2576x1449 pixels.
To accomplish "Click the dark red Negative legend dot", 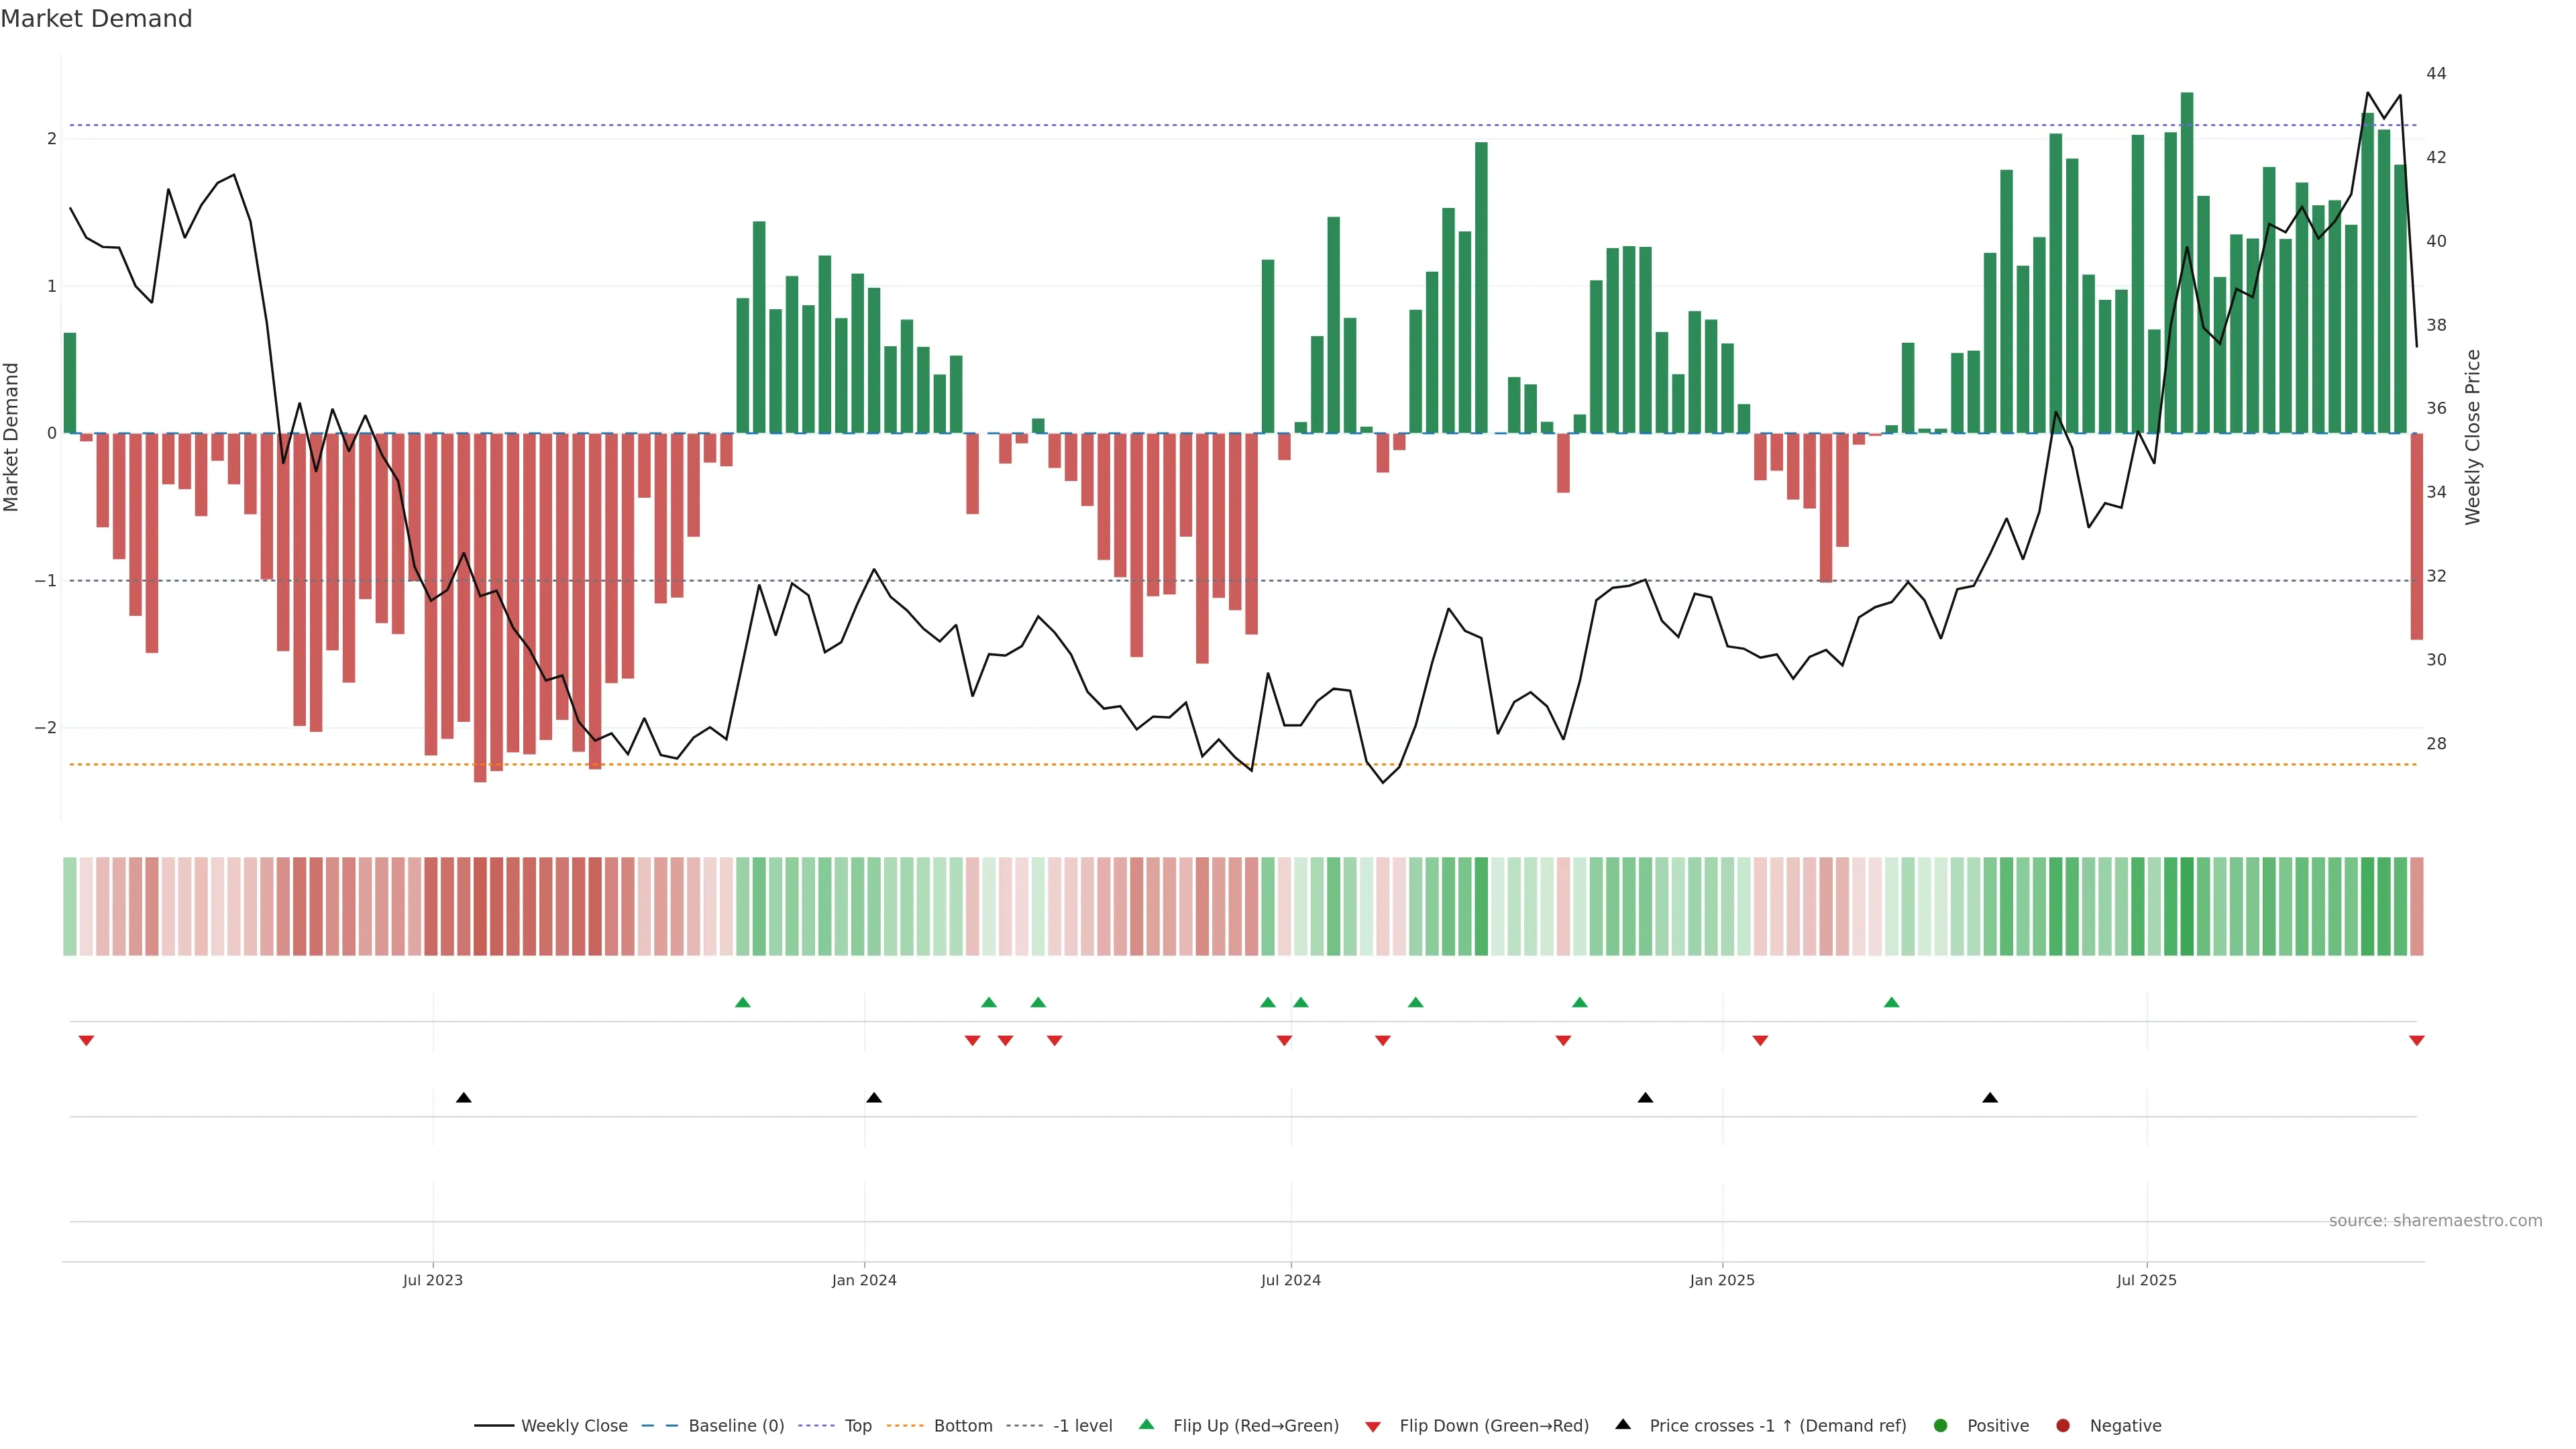I will pos(2063,1425).
